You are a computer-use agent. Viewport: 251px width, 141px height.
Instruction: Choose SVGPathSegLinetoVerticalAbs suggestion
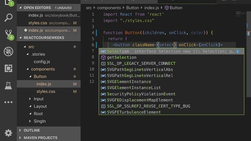point(171,70)
